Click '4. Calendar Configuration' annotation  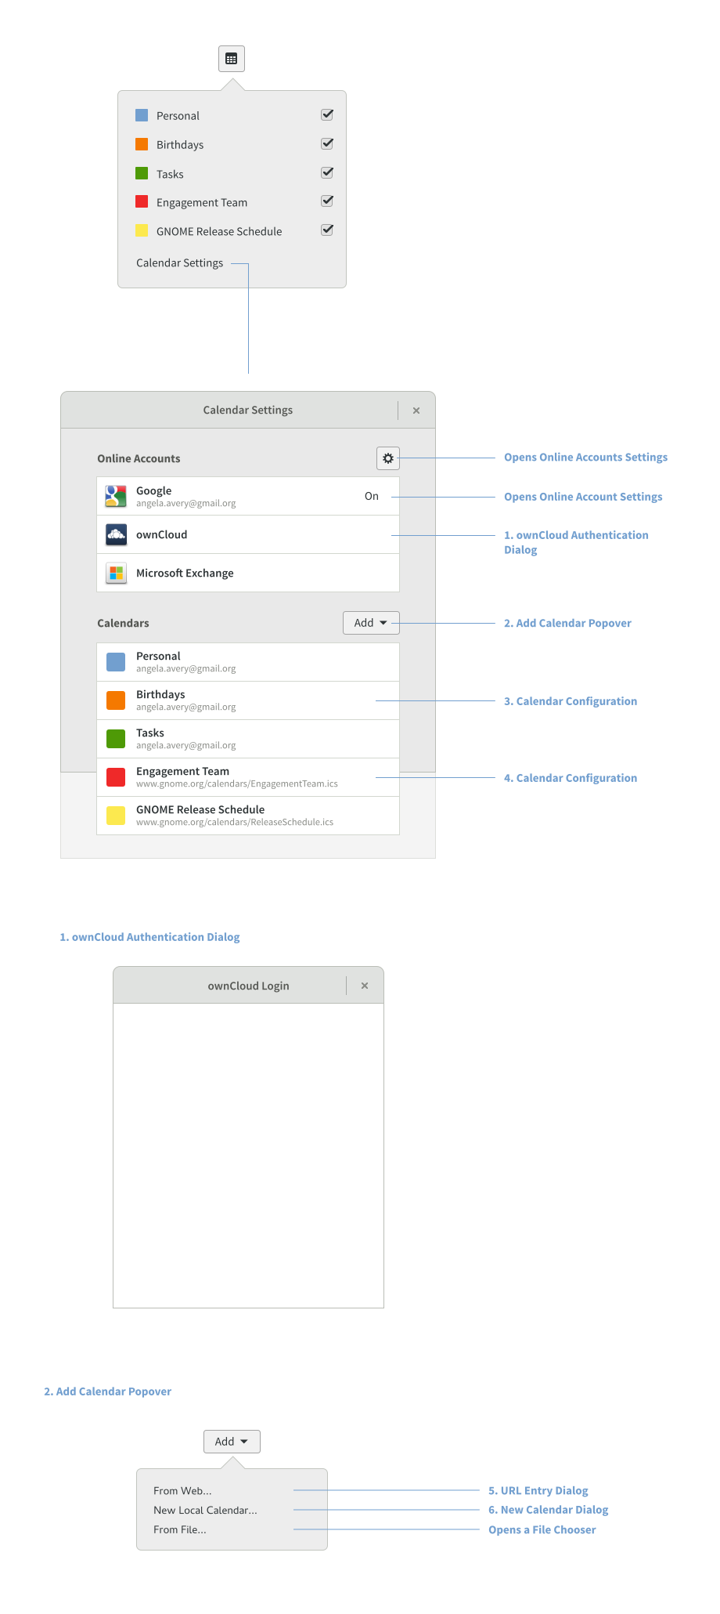point(571,778)
